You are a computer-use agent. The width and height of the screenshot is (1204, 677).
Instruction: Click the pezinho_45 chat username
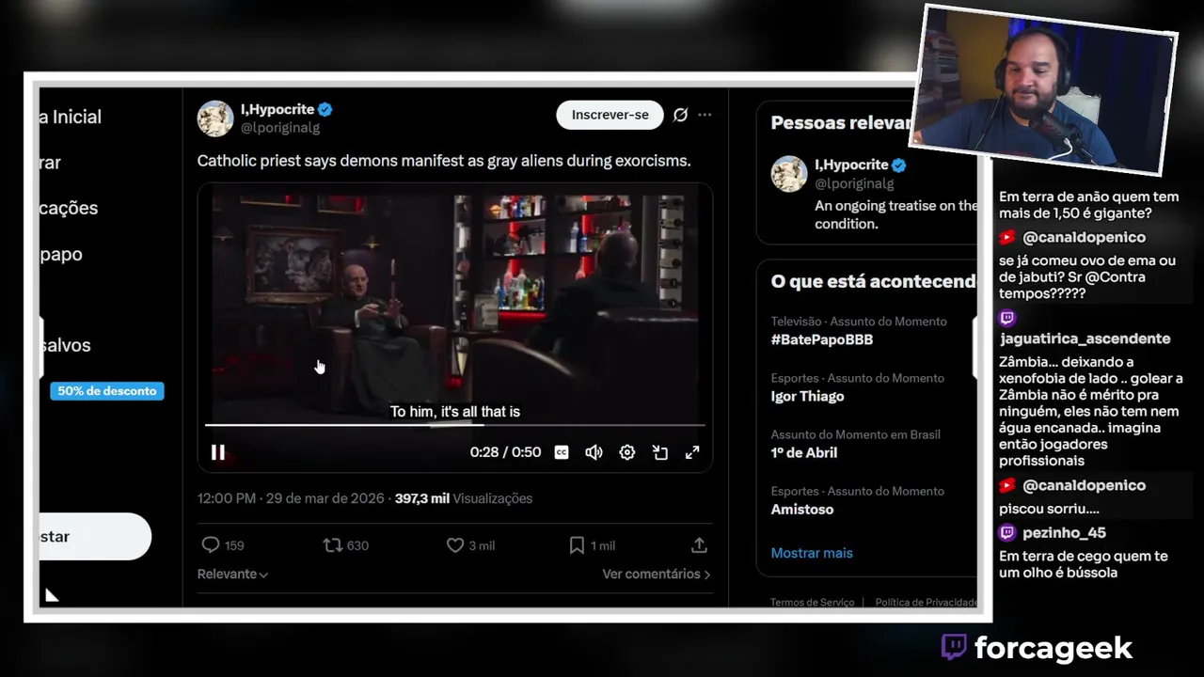(x=1064, y=533)
